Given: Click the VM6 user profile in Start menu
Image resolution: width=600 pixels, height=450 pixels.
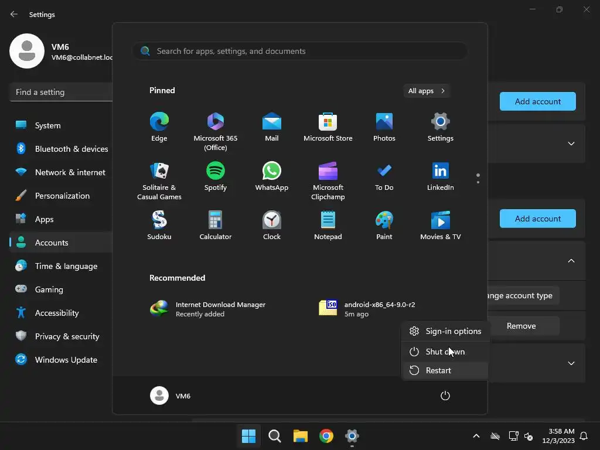Looking at the screenshot, I should coord(171,396).
